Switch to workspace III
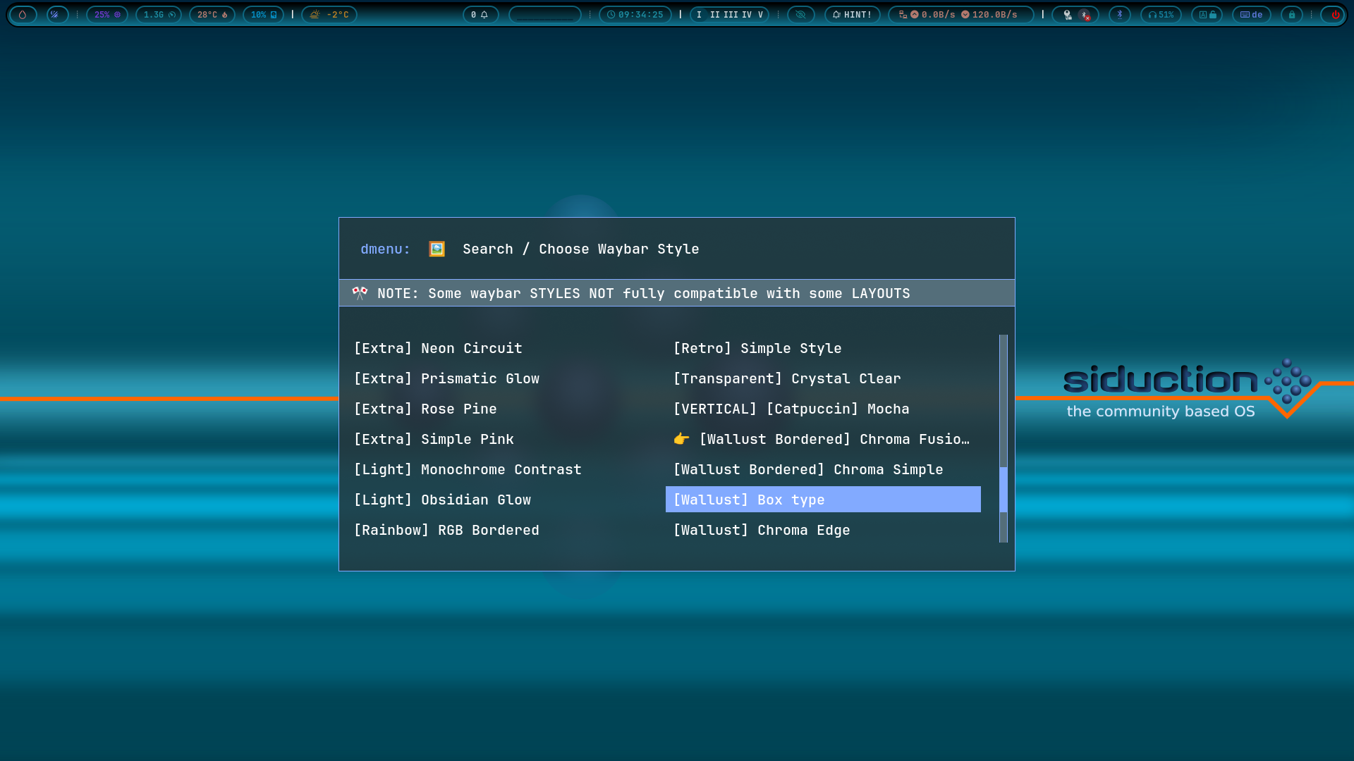This screenshot has height=761, width=1354. pyautogui.click(x=731, y=15)
